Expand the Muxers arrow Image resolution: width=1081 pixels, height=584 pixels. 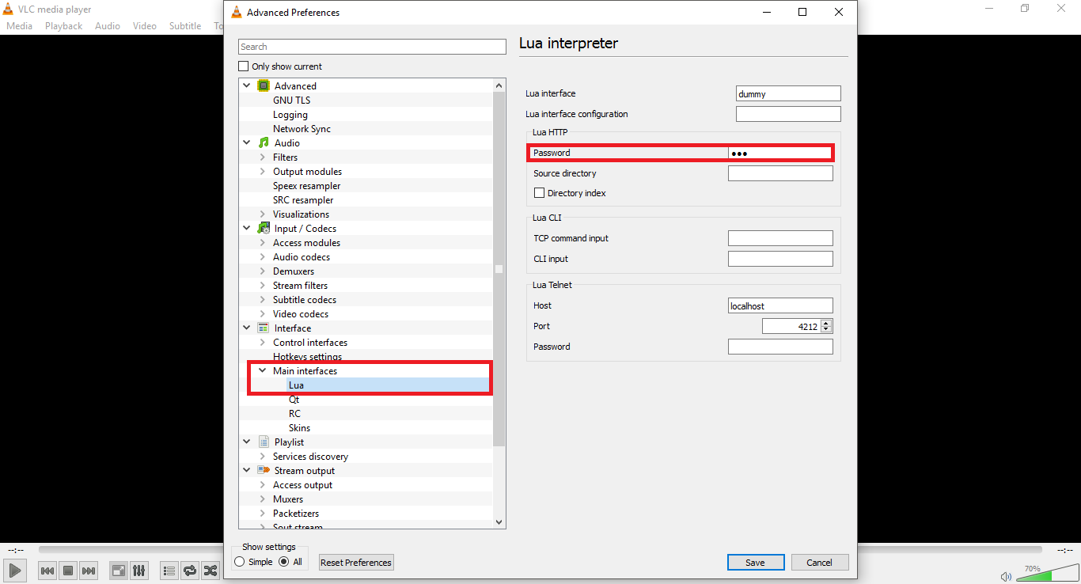263,499
